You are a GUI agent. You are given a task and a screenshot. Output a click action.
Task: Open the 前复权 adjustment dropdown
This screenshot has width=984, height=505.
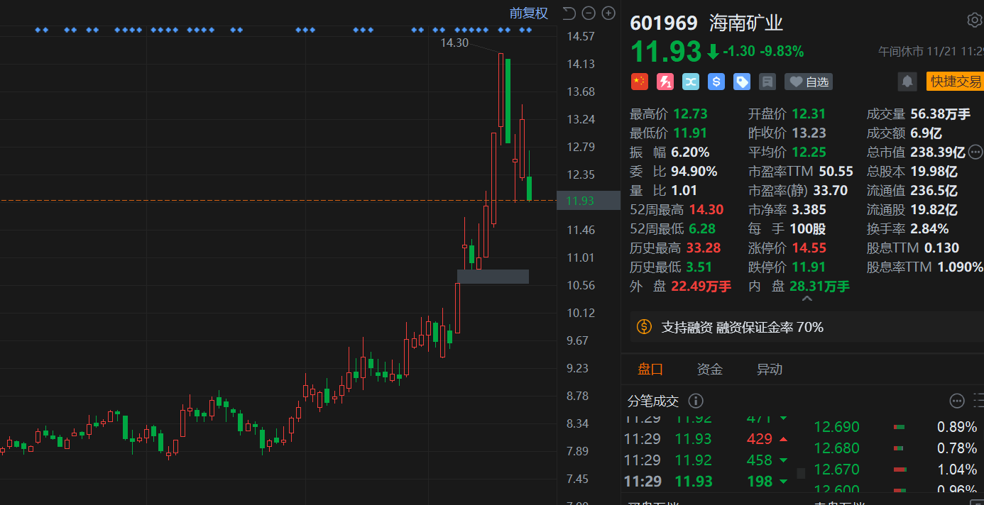529,13
